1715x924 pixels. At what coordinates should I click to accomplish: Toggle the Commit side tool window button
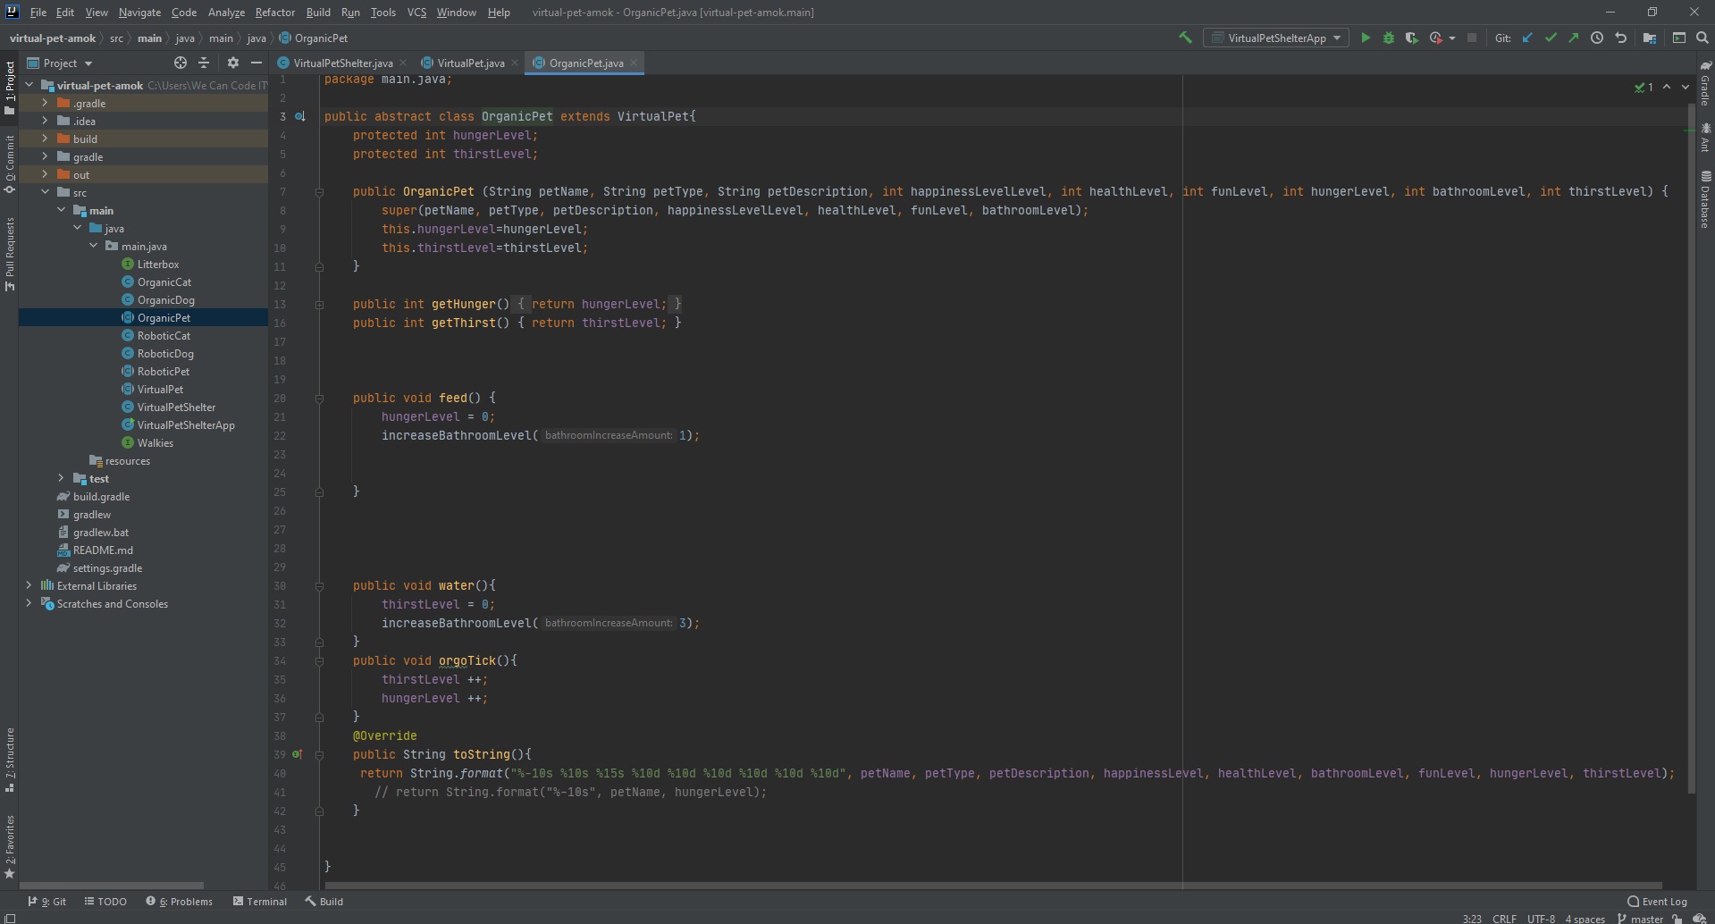click(x=10, y=163)
